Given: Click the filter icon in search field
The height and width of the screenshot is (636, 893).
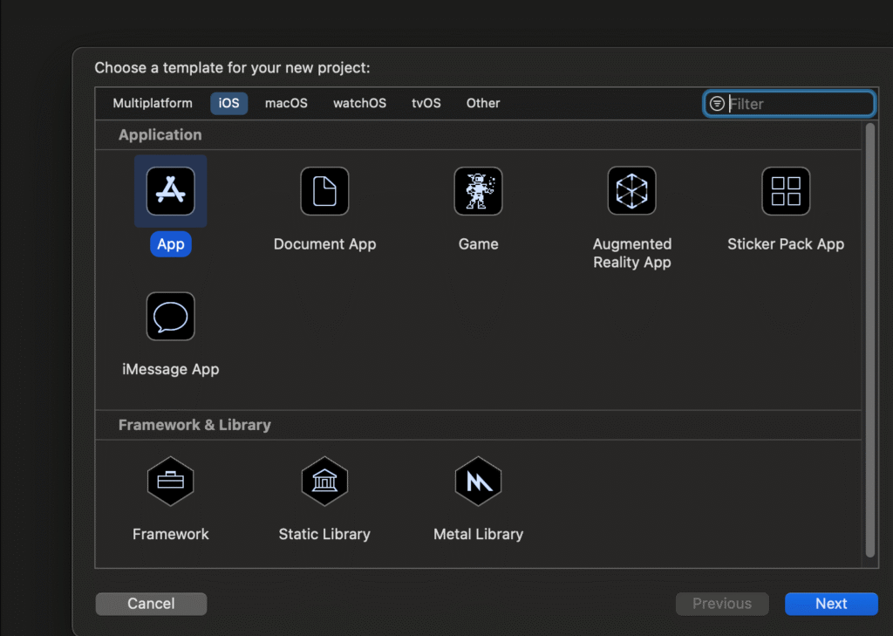Looking at the screenshot, I should point(717,104).
